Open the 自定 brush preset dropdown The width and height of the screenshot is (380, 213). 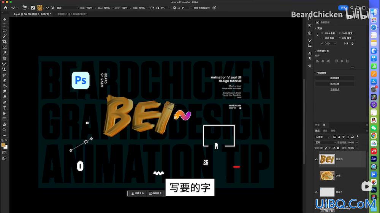(68, 8)
